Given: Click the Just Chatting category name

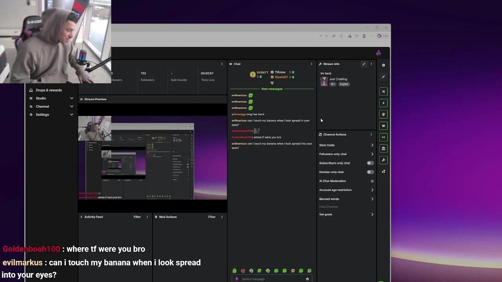Looking at the screenshot, I should tap(338, 79).
